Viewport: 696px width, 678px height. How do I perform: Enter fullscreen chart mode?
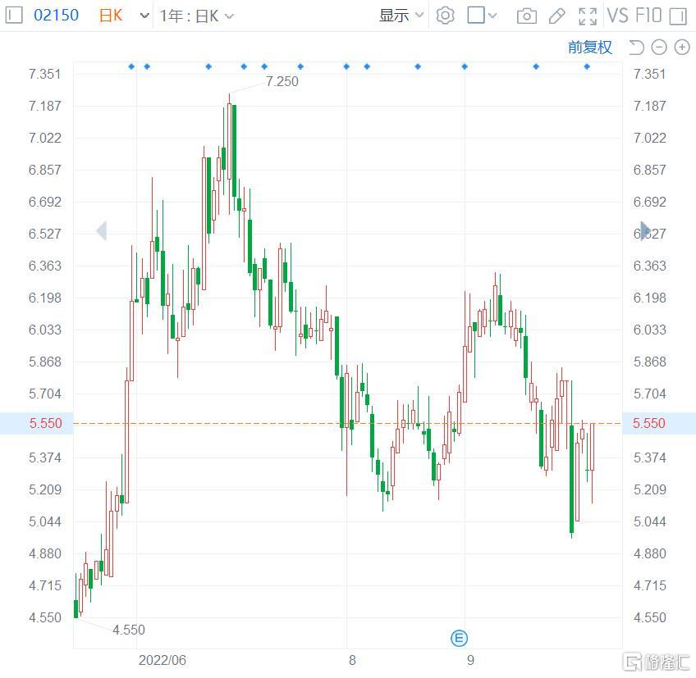(x=588, y=16)
